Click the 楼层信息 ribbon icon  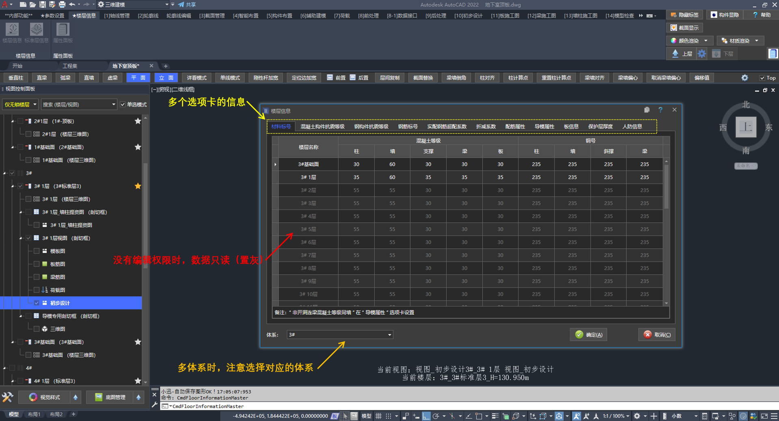12,30
